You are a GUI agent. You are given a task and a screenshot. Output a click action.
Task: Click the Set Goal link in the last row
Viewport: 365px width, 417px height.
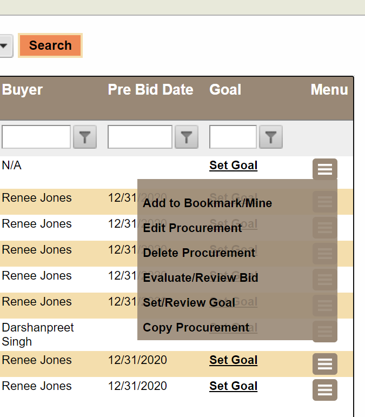pyautogui.click(x=233, y=386)
